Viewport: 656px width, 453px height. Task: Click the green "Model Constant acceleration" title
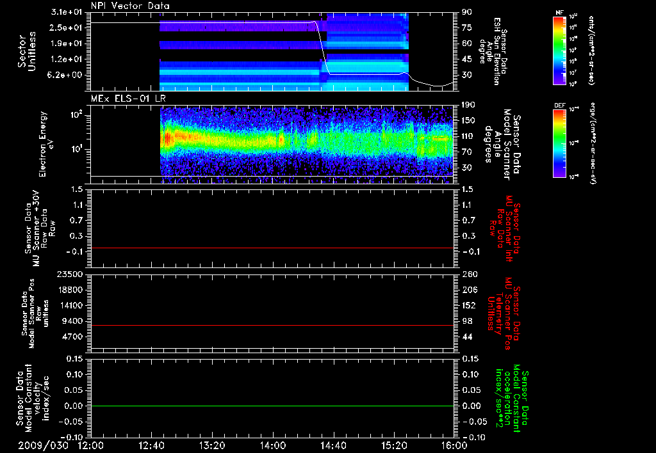512,398
